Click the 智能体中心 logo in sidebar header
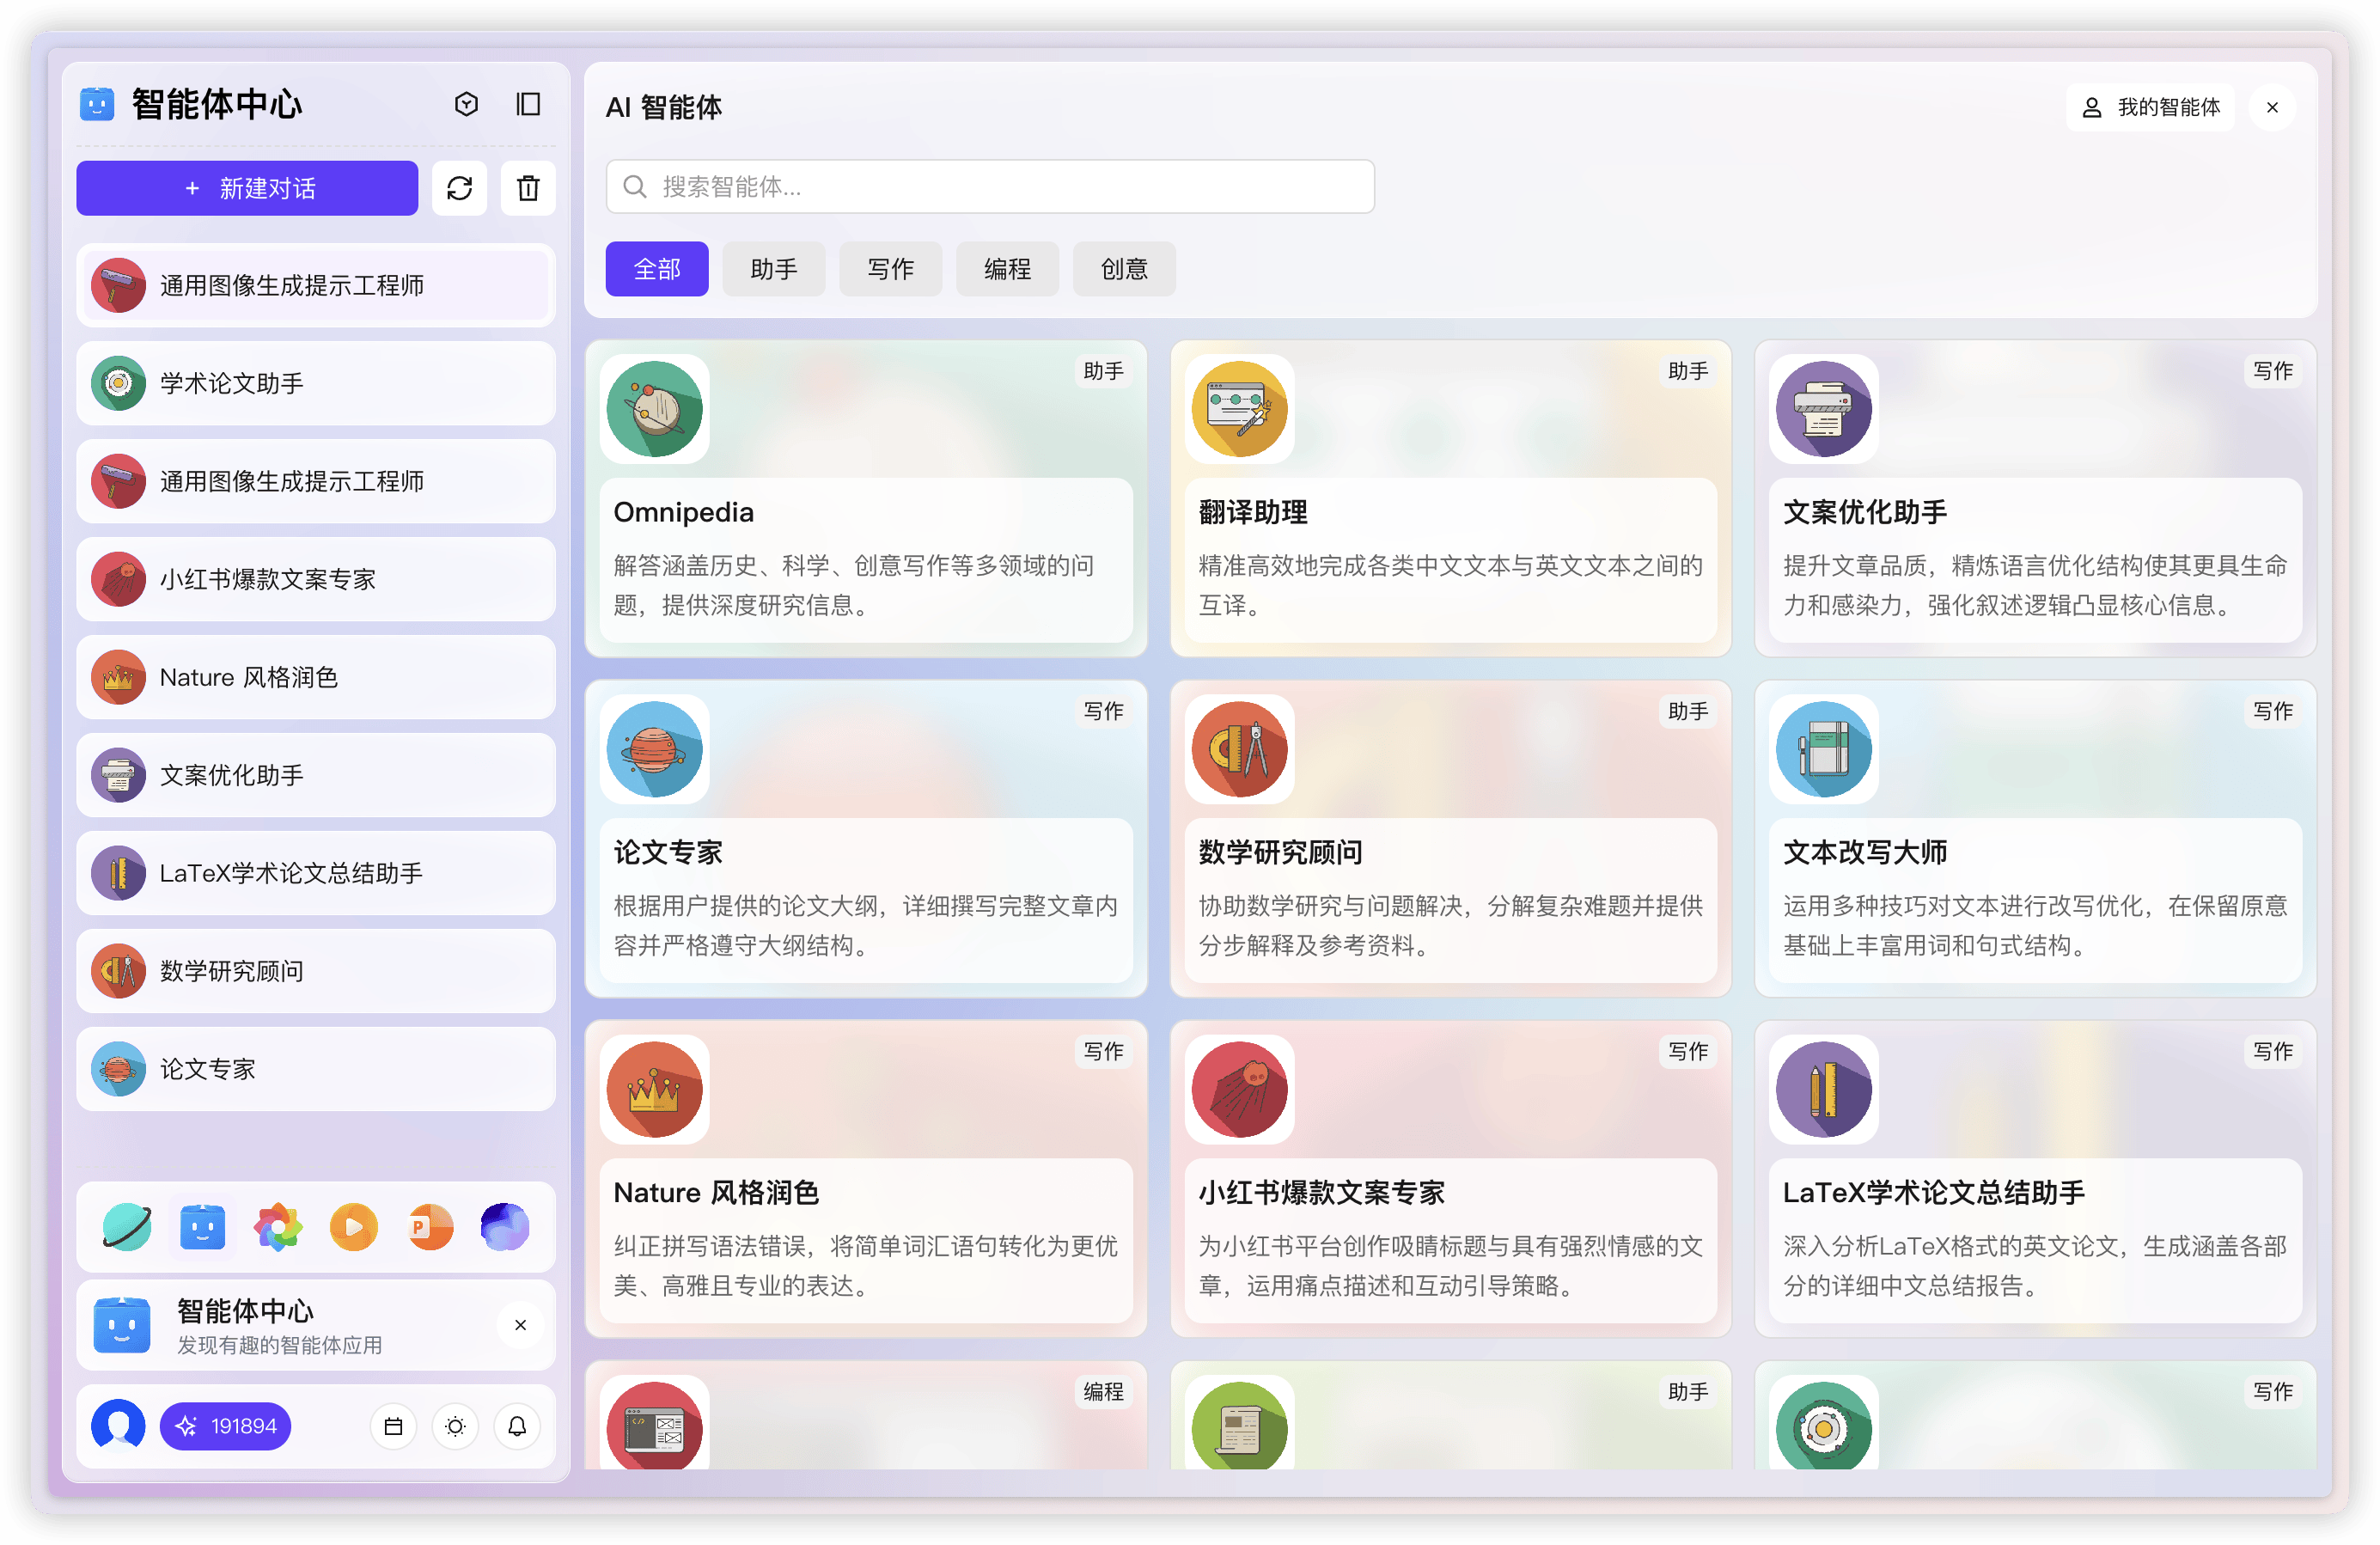This screenshot has width=2380, height=1545. pos(97,104)
